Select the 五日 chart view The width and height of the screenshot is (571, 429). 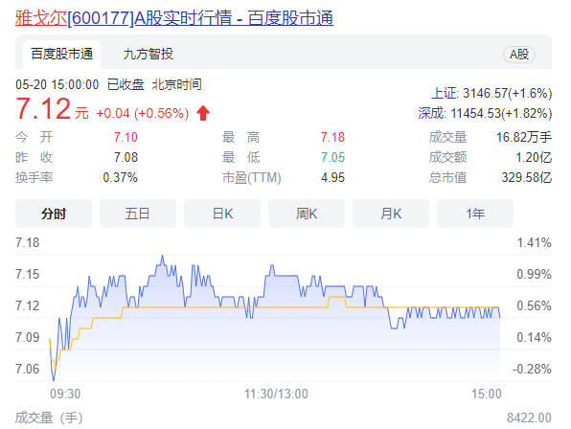(x=138, y=214)
